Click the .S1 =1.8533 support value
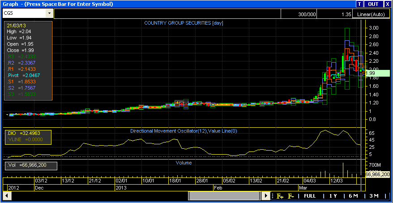Viewport: 393px width, 203px height. pos(21,82)
